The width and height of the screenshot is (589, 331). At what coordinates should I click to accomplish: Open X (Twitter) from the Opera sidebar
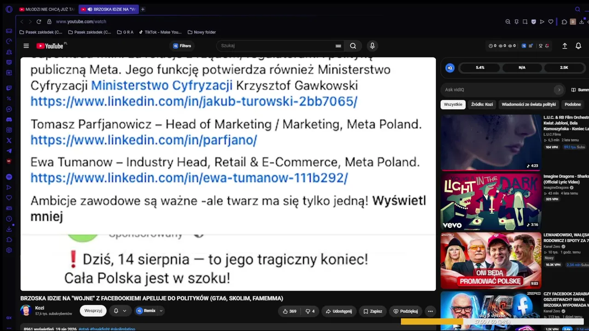[9, 141]
